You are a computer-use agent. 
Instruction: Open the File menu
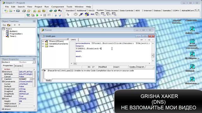pos(7,7)
